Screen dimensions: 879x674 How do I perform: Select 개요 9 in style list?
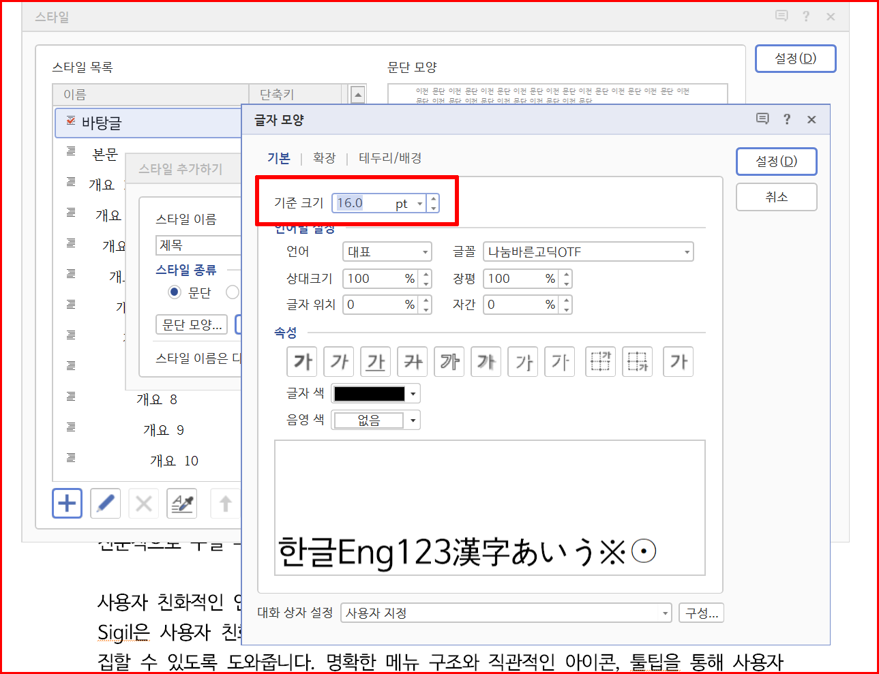click(163, 430)
